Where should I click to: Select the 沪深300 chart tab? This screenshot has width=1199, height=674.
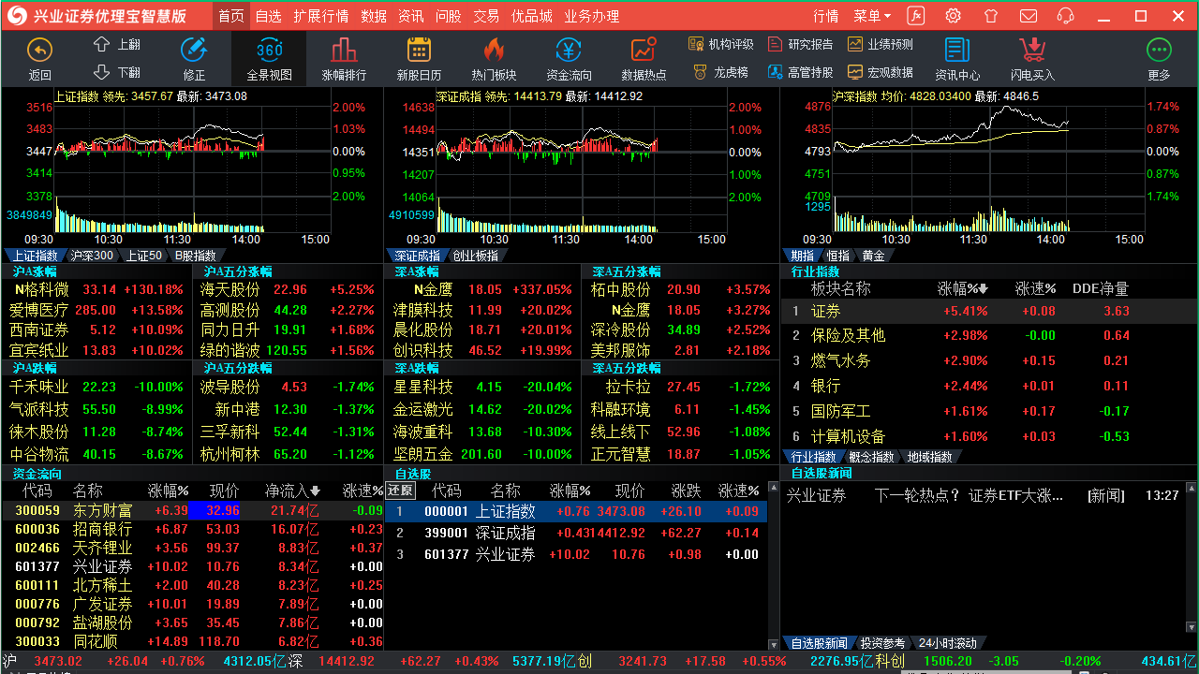point(92,255)
